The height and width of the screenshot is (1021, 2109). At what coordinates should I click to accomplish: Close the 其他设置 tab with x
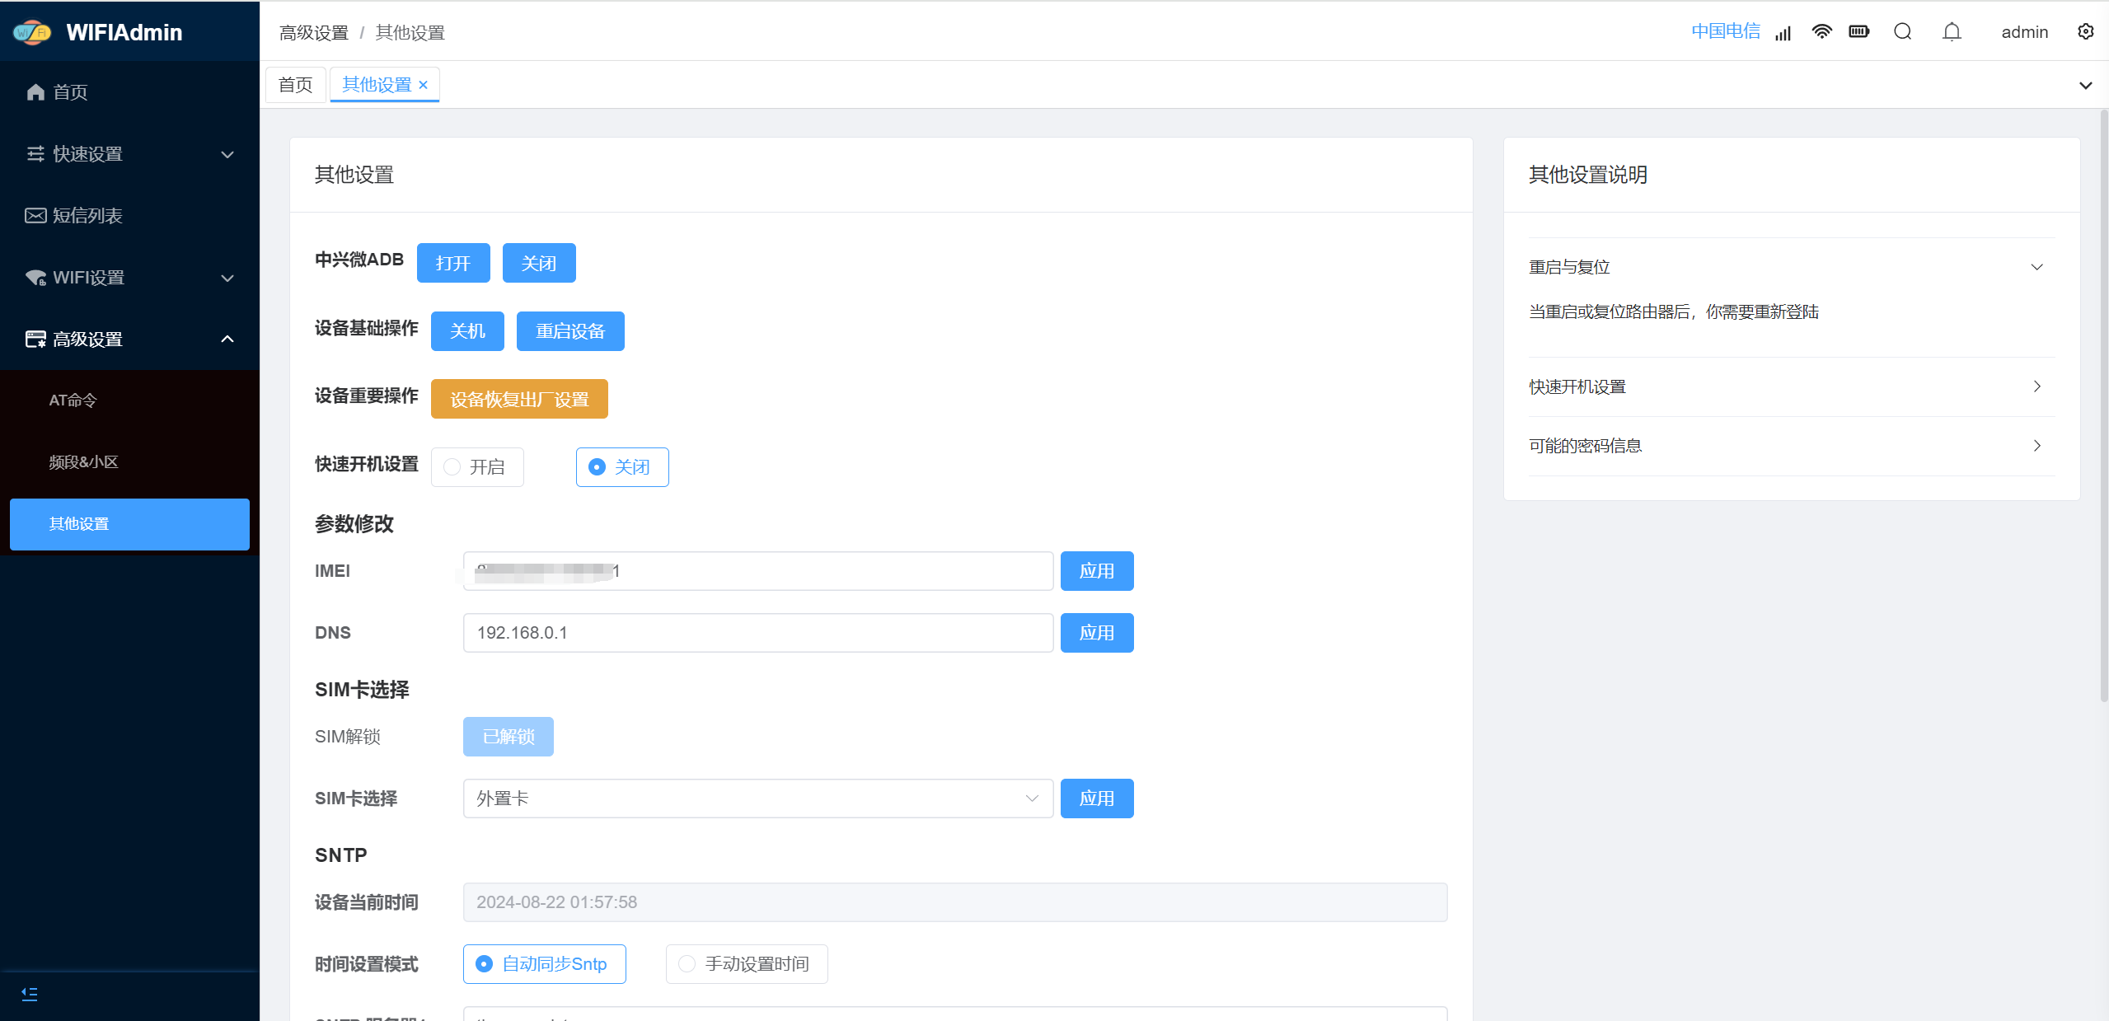pos(424,85)
